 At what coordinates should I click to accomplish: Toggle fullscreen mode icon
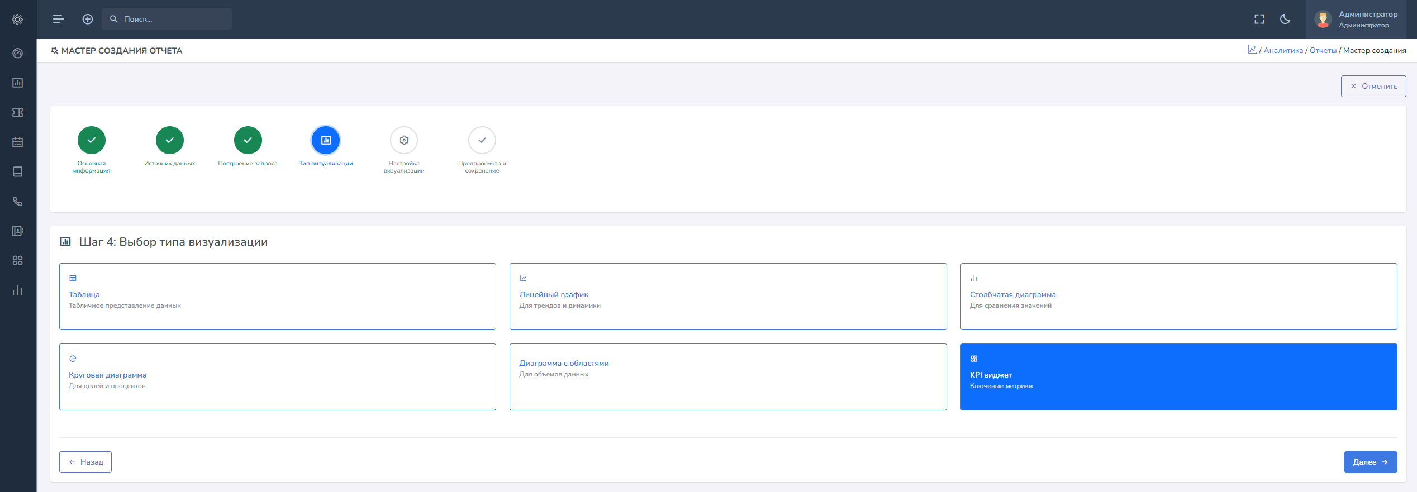1259,20
